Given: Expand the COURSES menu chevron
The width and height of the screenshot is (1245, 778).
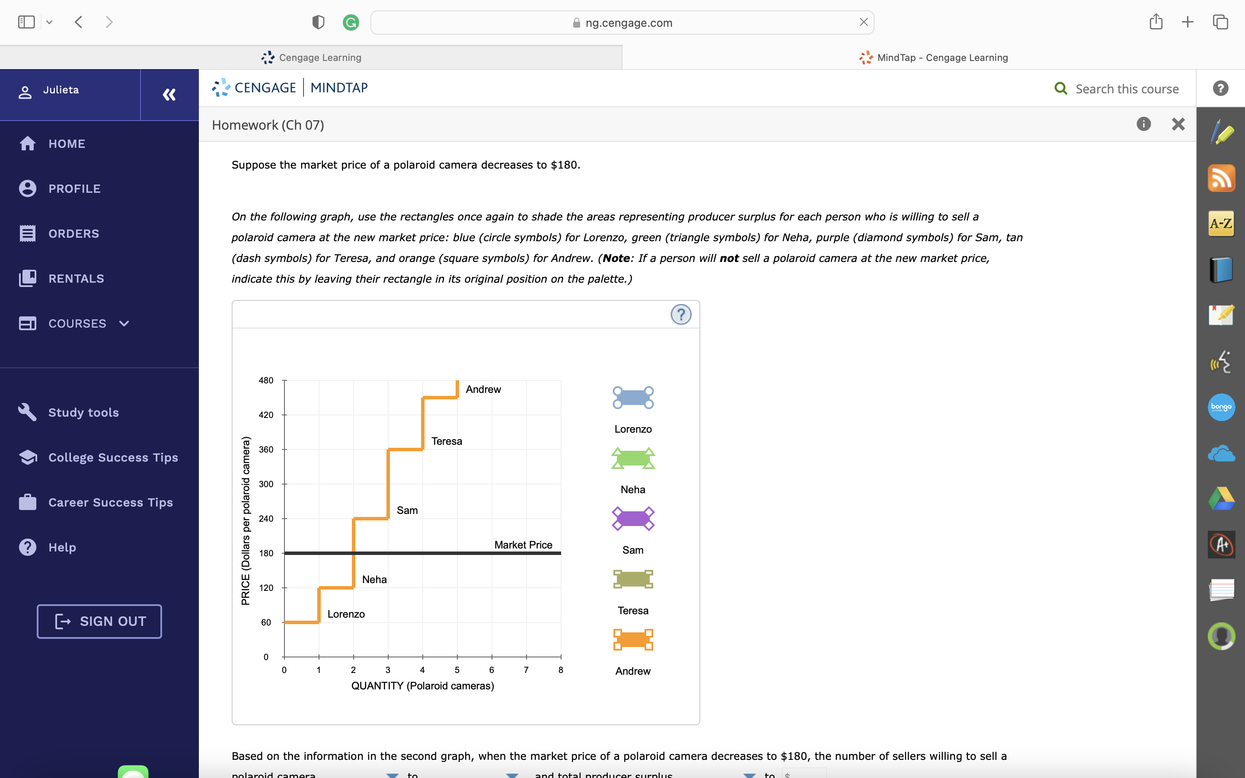Looking at the screenshot, I should (124, 324).
